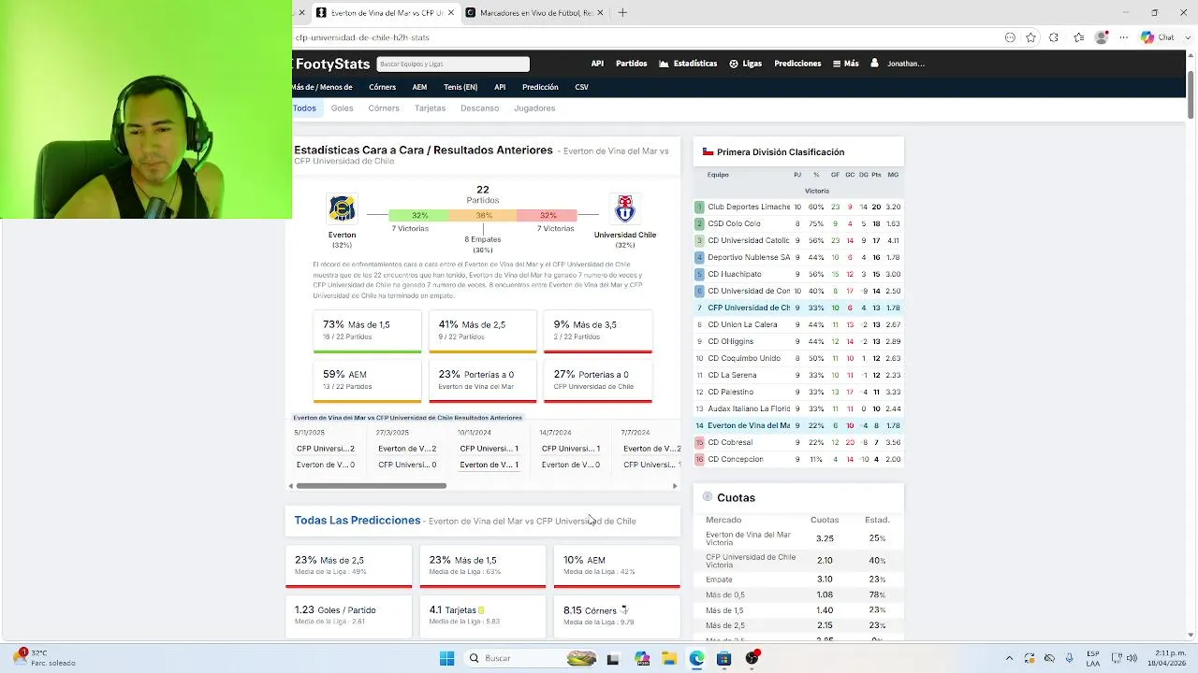
Task: Click the 5/11/2025 previous match result
Action: click(326, 449)
